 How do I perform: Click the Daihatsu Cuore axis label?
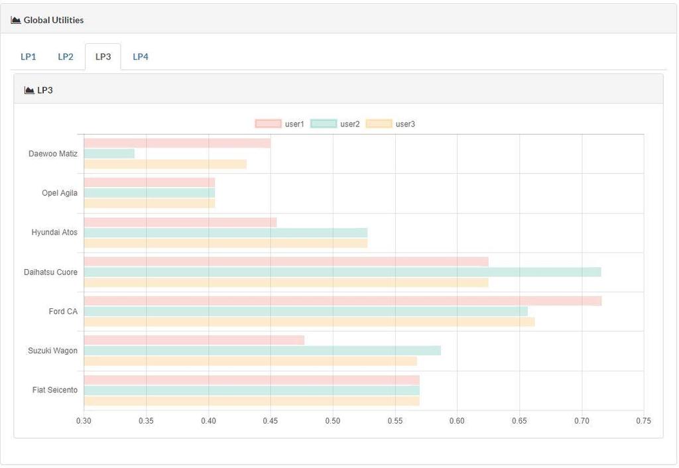pyautogui.click(x=50, y=272)
